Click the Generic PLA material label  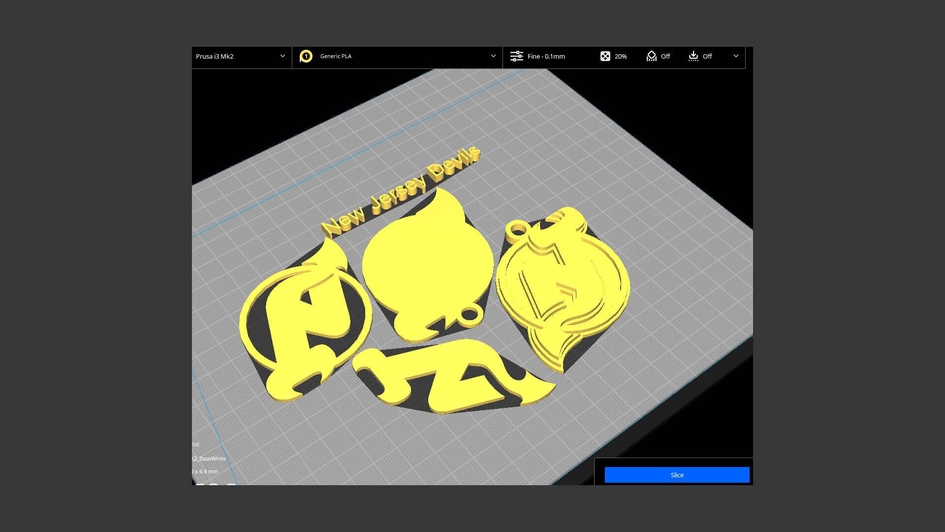[x=336, y=56]
